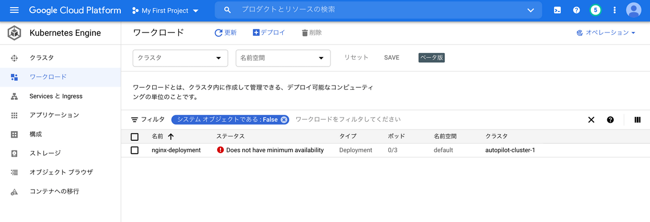The width and height of the screenshot is (650, 222).
Task: Open the user account avatar
Action: pos(633,10)
